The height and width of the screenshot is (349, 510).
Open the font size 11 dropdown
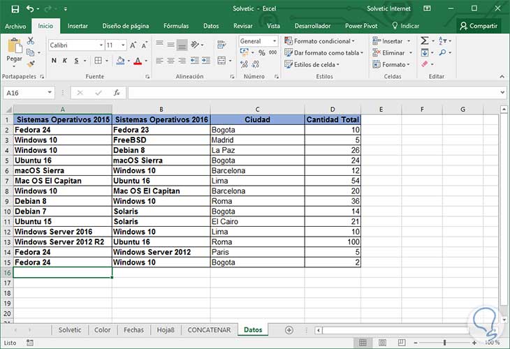[123, 45]
